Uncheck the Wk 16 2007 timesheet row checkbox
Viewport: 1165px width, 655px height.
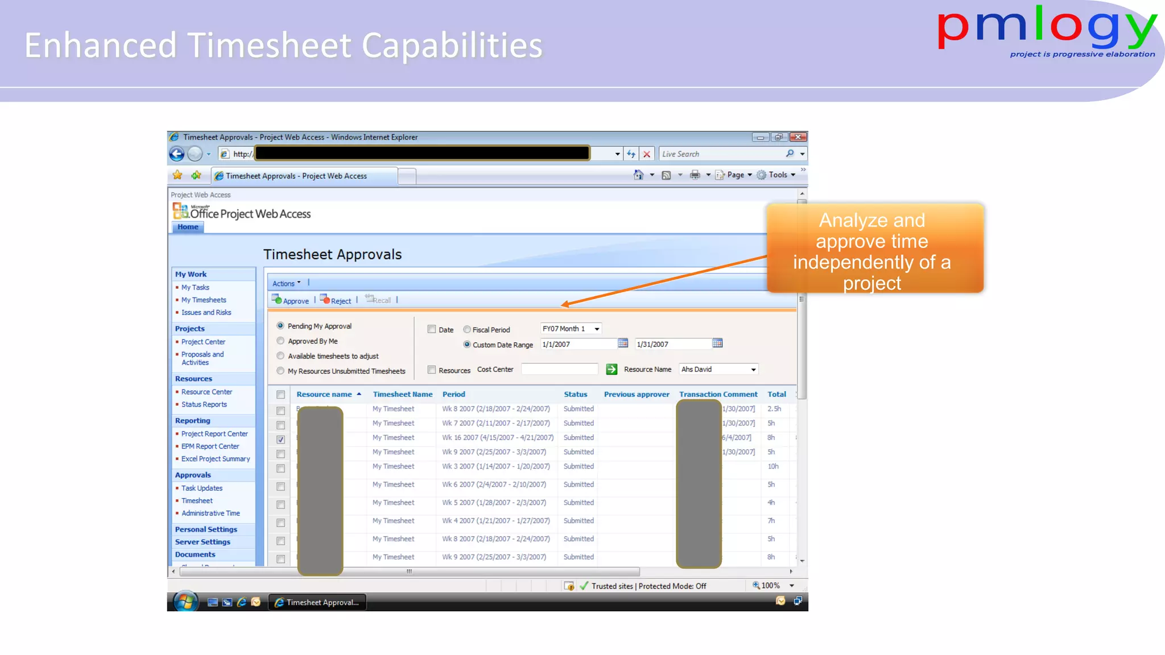tap(280, 440)
